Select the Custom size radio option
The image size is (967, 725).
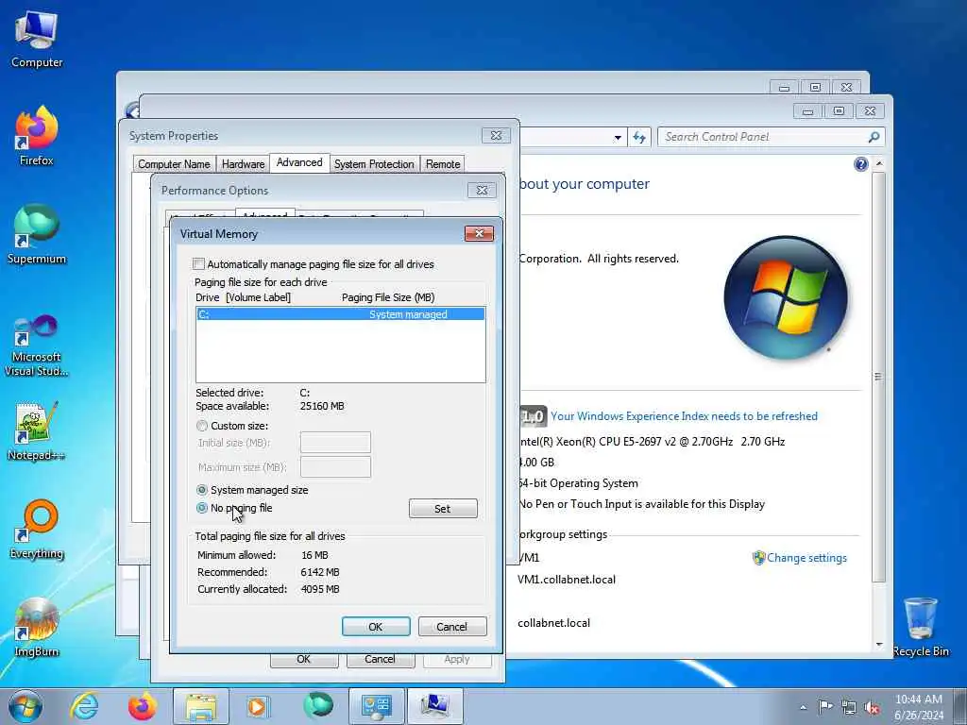point(202,426)
